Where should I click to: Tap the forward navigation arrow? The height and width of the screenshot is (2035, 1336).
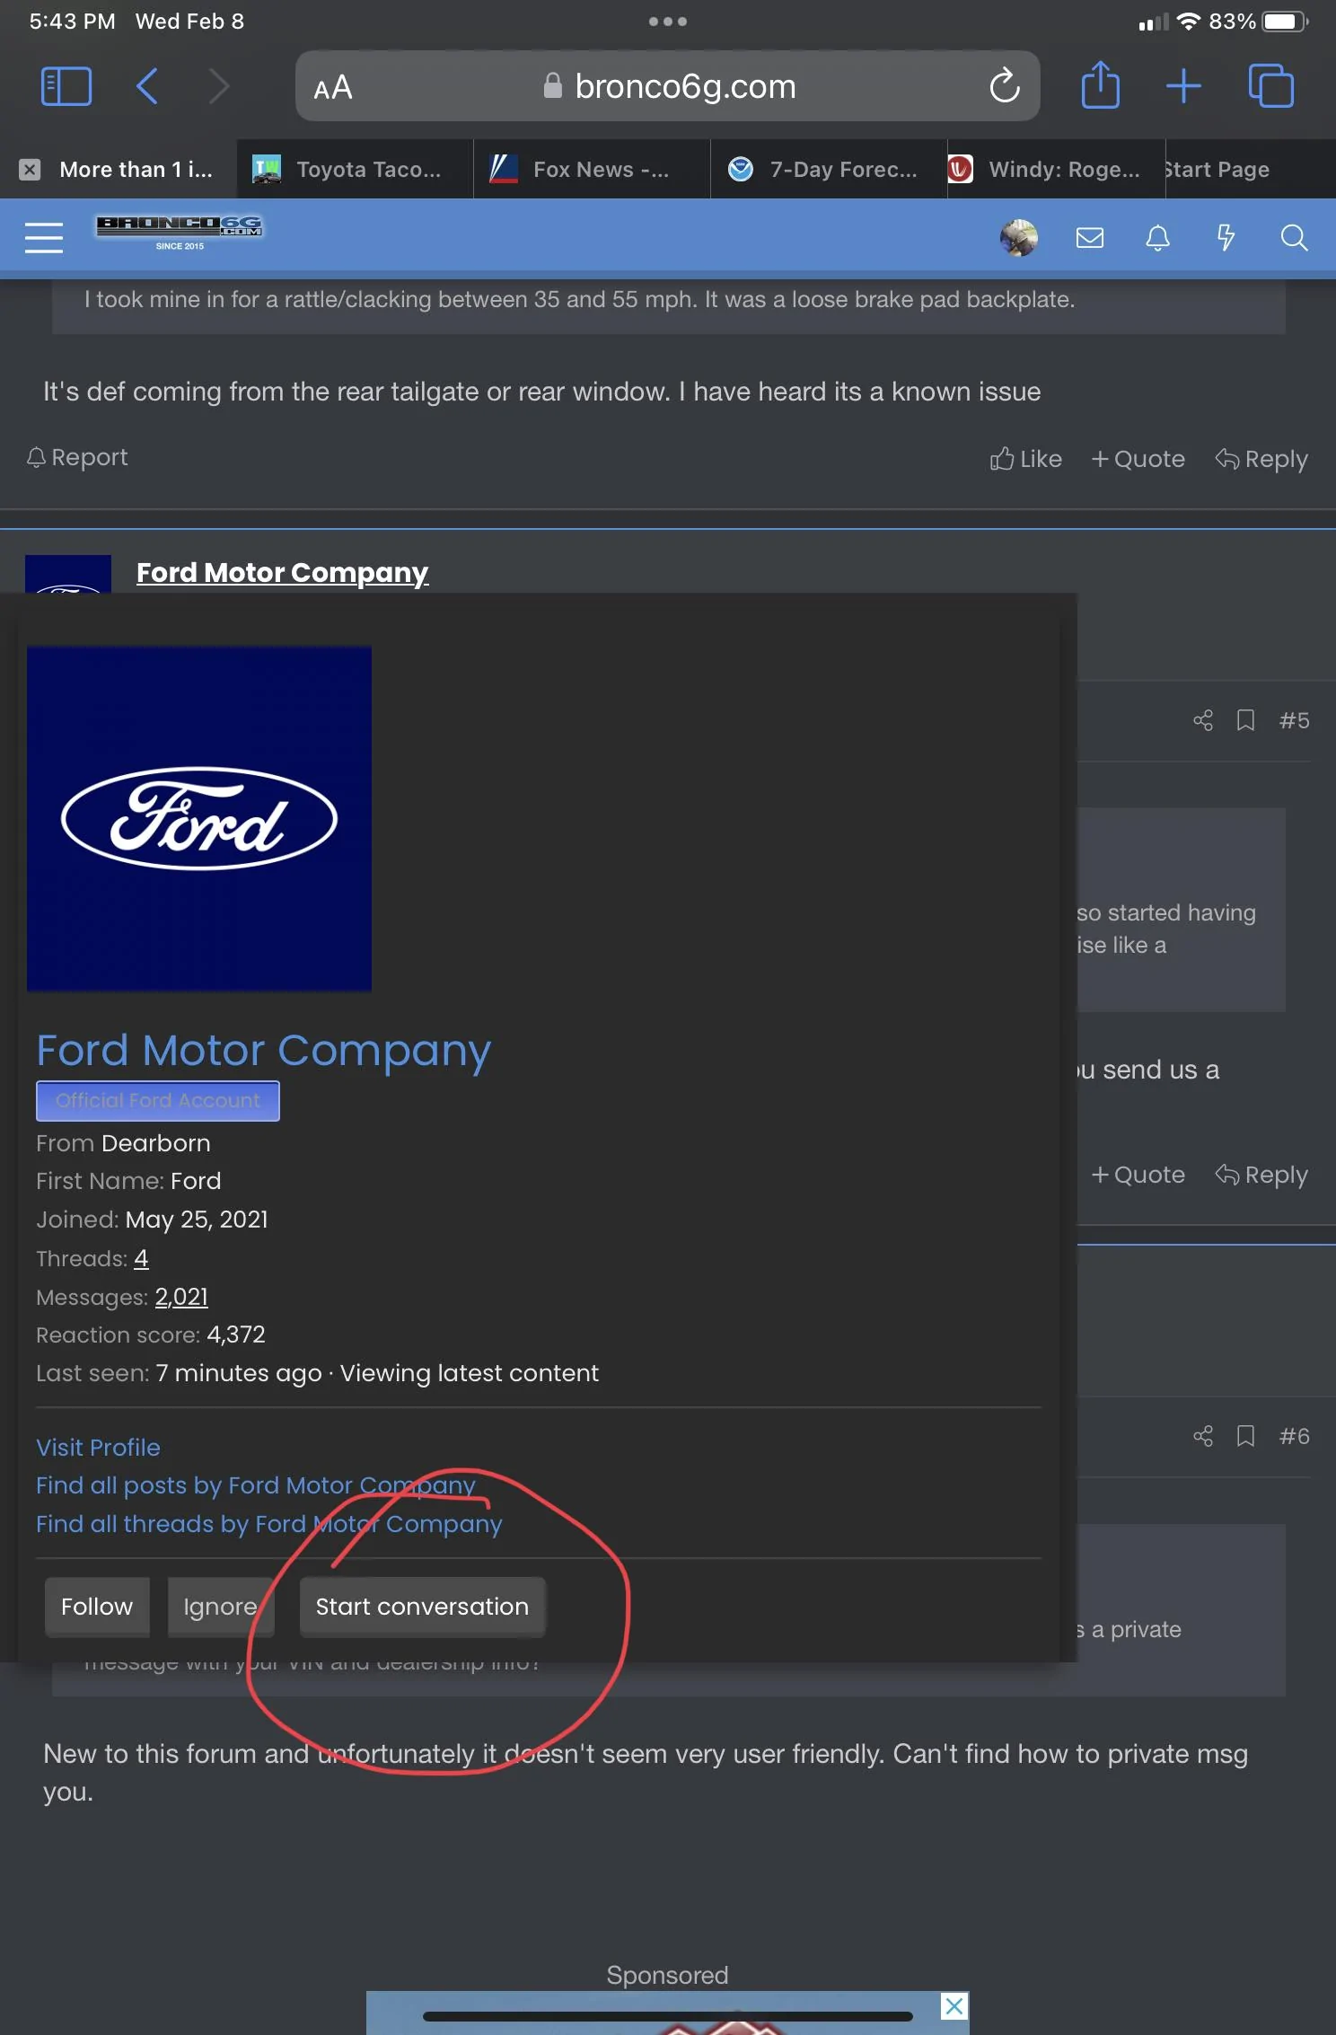[x=219, y=87]
